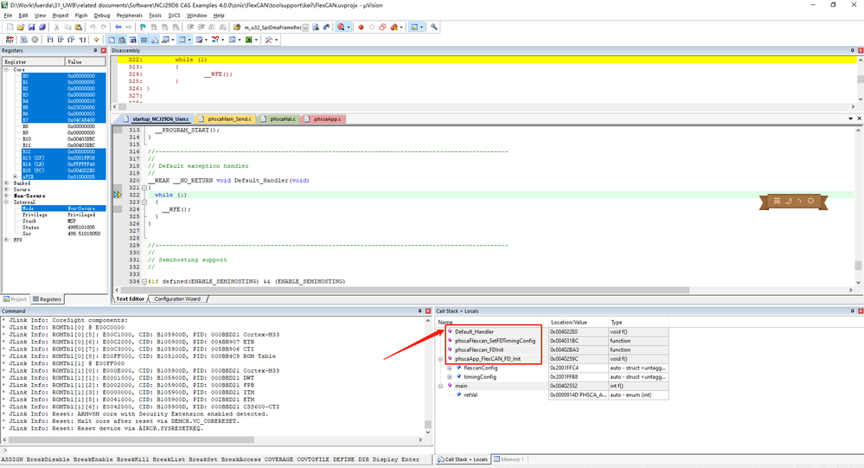Save the current file via toolbar
Viewport: 864px width, 468px height.
tap(31, 27)
